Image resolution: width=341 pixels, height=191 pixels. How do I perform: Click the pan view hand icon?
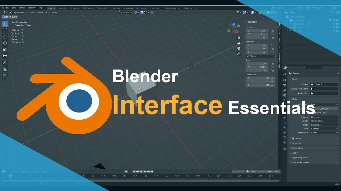pos(239,43)
